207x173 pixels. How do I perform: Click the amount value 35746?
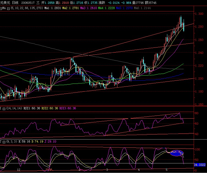point(152,3)
